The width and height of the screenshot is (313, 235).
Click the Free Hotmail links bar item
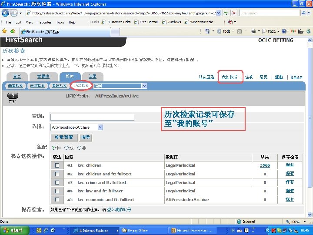click(x=147, y=22)
